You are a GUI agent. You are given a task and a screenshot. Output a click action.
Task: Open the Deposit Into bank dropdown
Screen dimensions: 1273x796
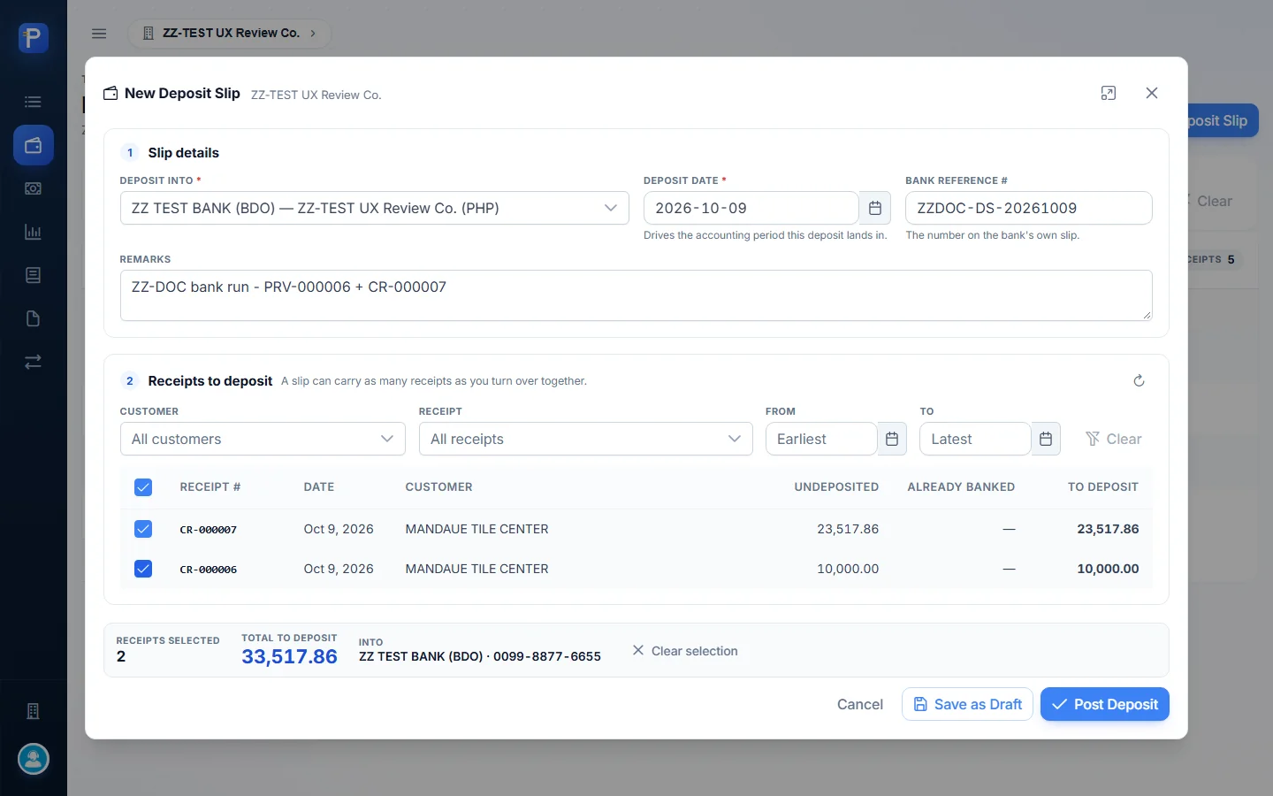point(375,208)
